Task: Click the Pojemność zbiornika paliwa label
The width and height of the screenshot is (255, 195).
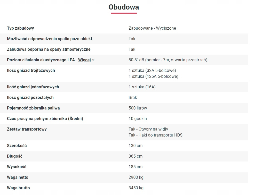Action: coord(33,108)
